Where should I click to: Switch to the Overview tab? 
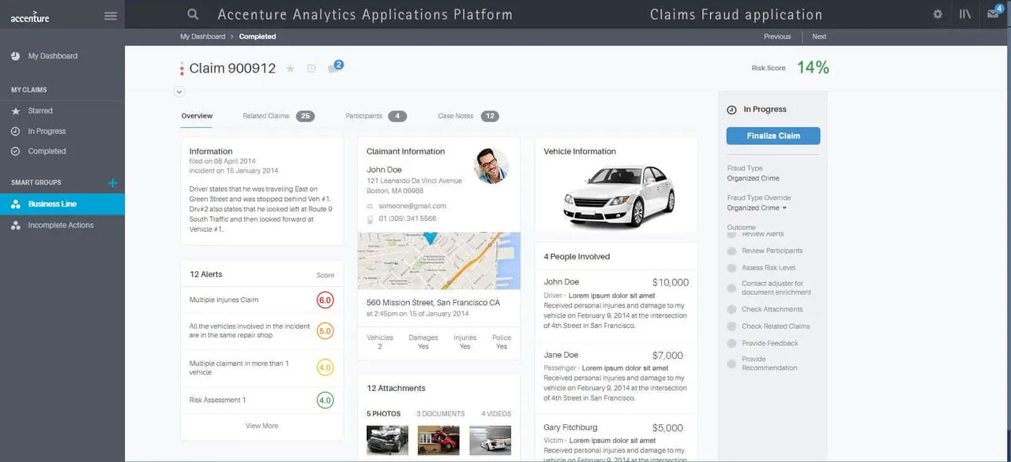pyautogui.click(x=197, y=116)
